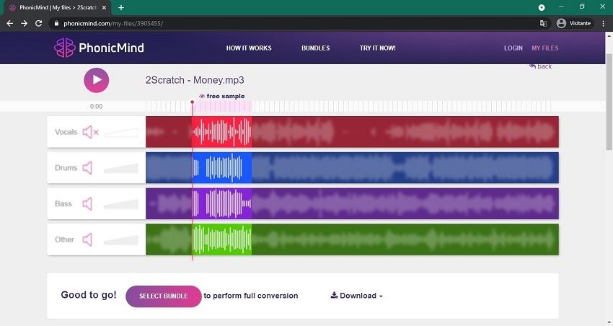Mute the Bass track speaker icon

(x=87, y=204)
